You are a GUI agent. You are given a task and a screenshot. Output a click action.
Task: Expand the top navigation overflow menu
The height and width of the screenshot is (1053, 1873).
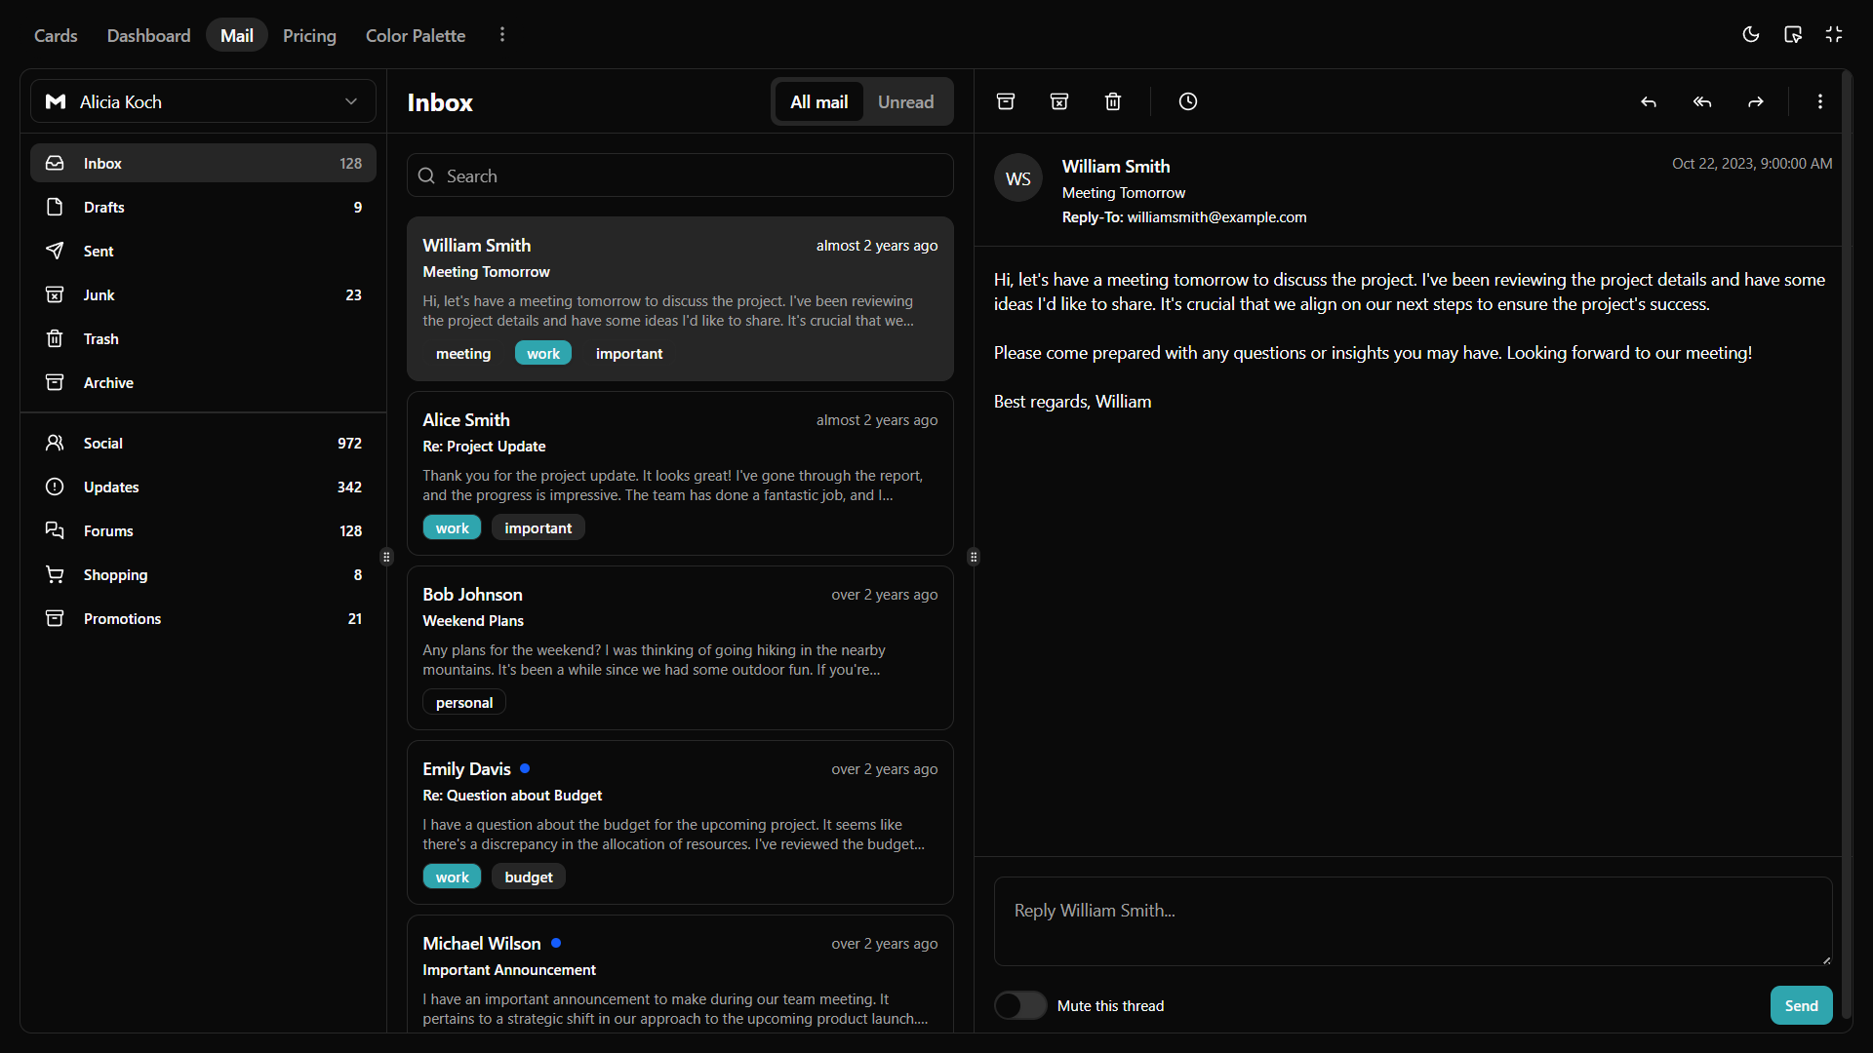point(502,35)
